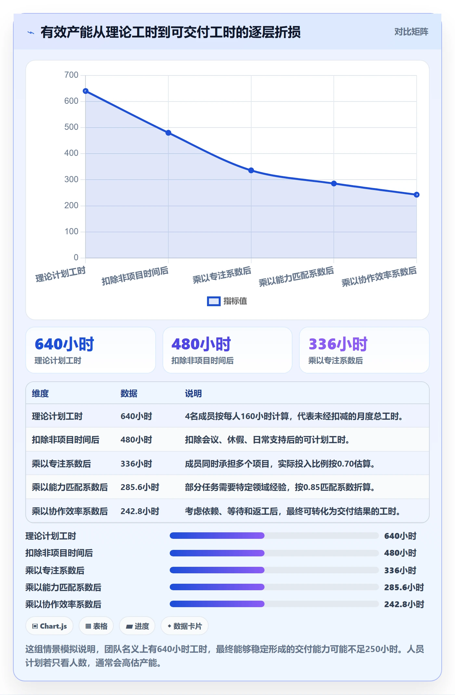Select the 扣除非项目时间后 table row name
This screenshot has width=455, height=695.
pos(66,440)
